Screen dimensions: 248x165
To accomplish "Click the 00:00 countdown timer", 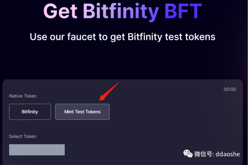I will (230, 89).
